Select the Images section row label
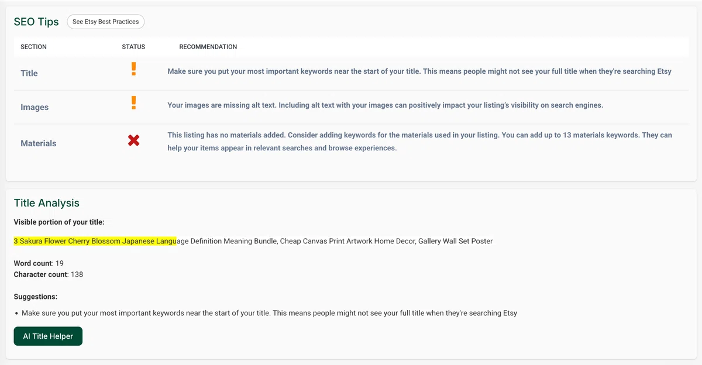This screenshot has height=365, width=702. coord(35,107)
